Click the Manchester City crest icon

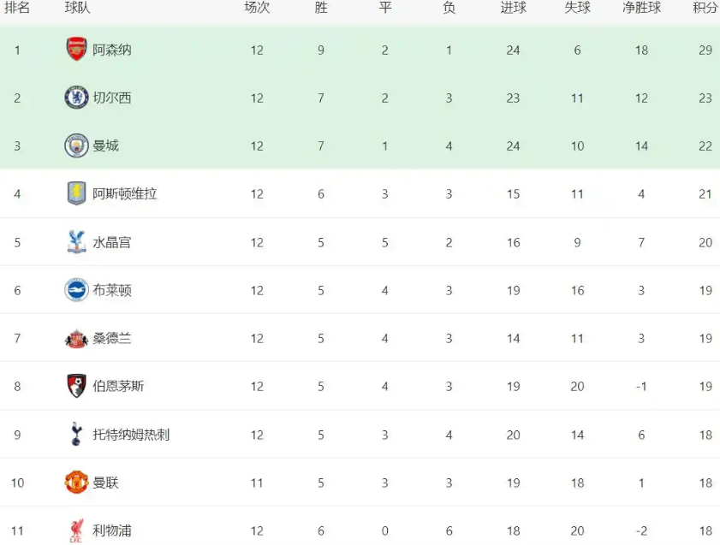click(x=77, y=145)
